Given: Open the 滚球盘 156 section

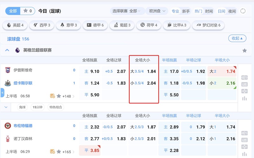Looking at the screenshot, I should (x=18, y=39).
